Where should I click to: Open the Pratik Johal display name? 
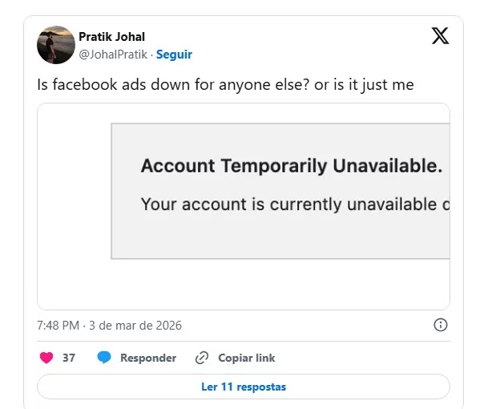tap(111, 37)
